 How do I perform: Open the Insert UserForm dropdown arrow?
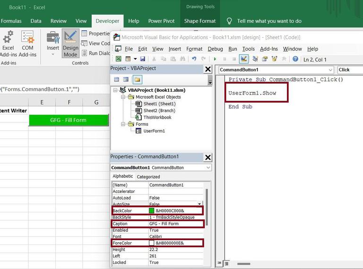(135, 59)
